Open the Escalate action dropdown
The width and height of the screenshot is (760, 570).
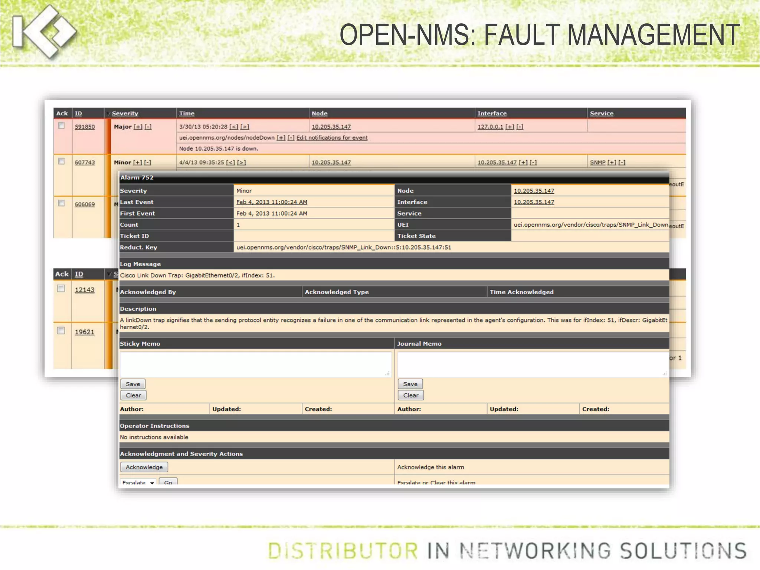click(x=138, y=482)
